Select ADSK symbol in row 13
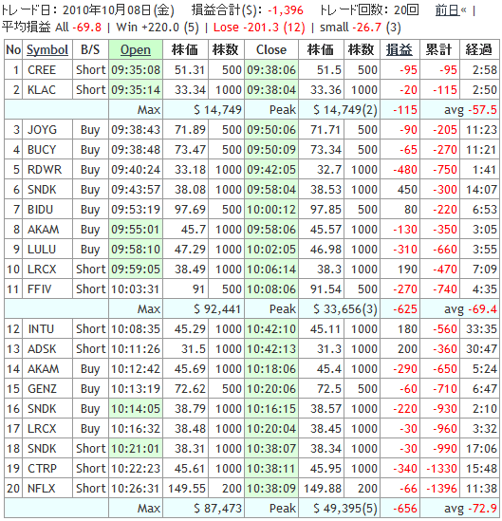The image size is (502, 521). point(42,349)
